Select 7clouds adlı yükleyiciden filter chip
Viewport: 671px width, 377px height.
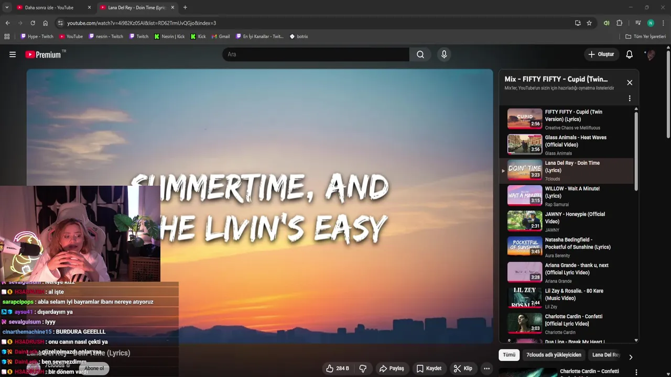[x=554, y=355]
